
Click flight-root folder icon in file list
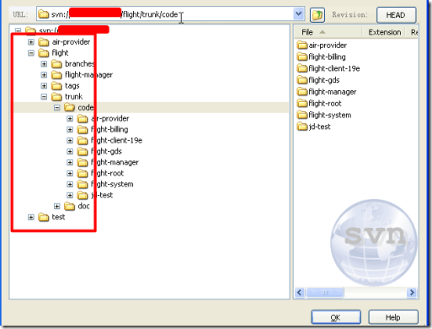302,104
